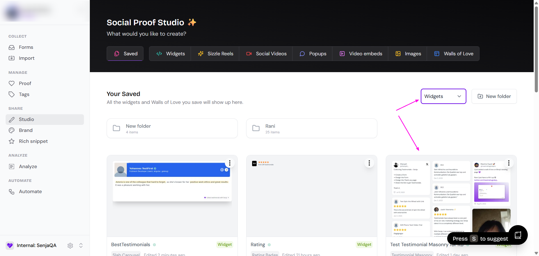Go to Forms in the sidebar
The width and height of the screenshot is (539, 256).
click(26, 47)
